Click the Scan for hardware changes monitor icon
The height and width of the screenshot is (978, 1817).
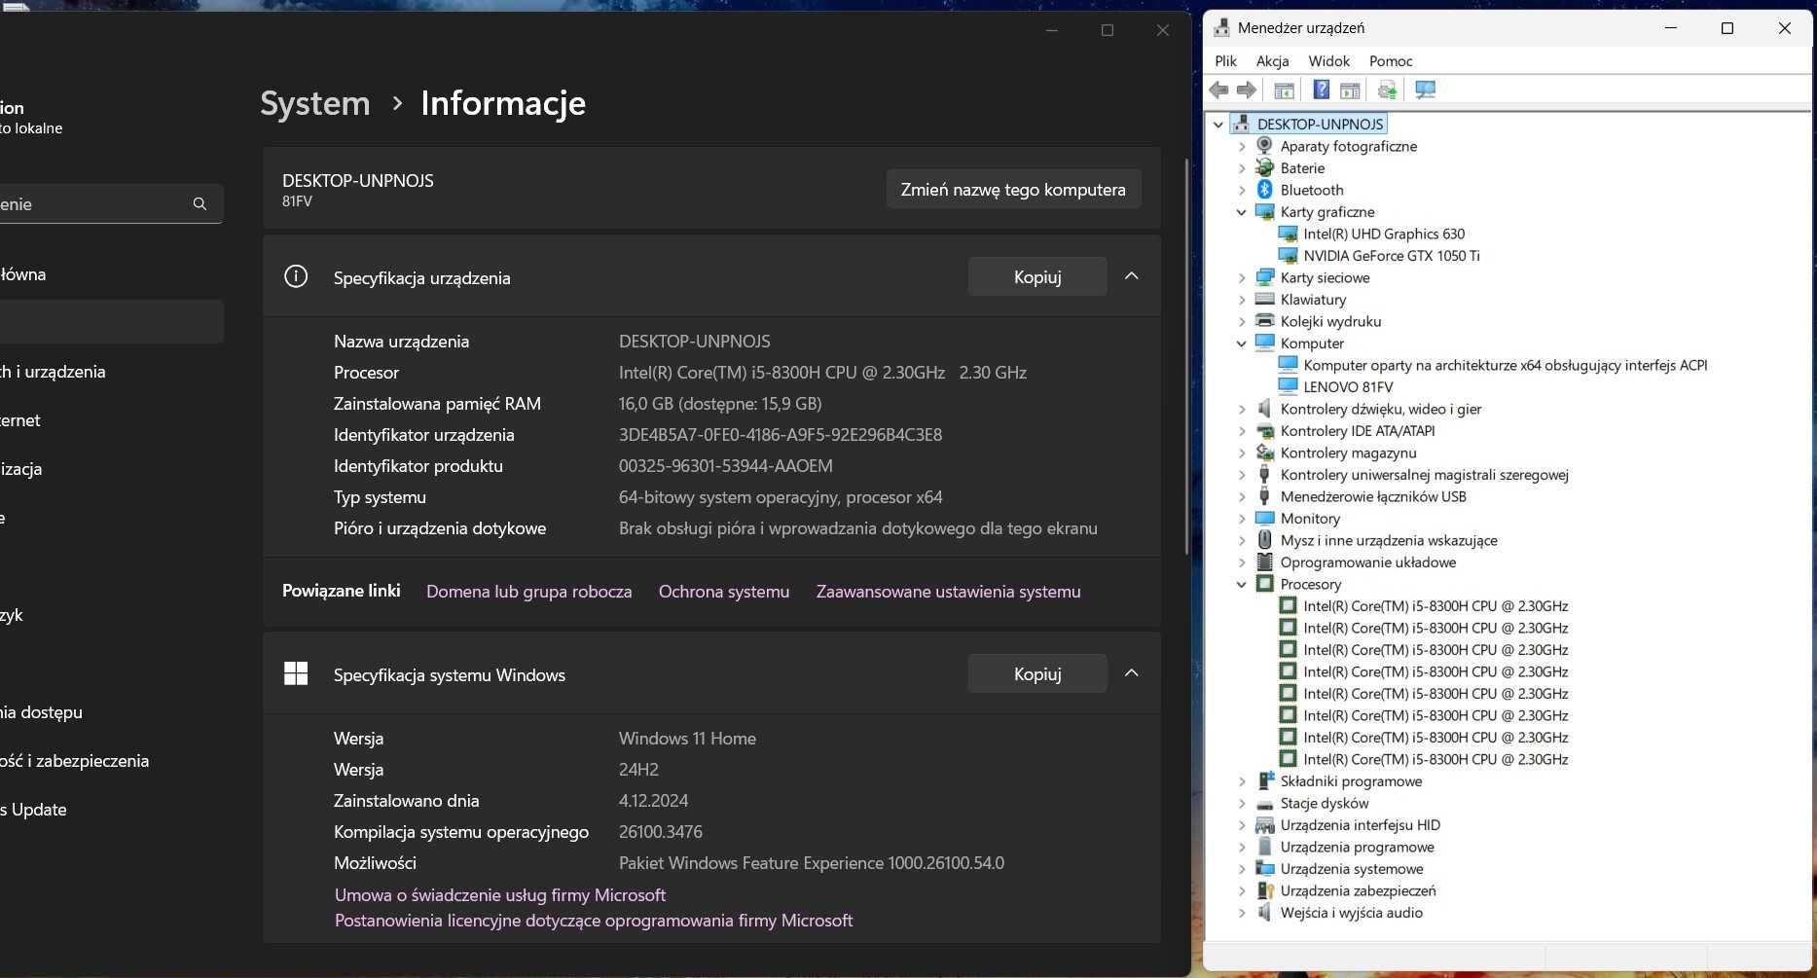click(1425, 91)
